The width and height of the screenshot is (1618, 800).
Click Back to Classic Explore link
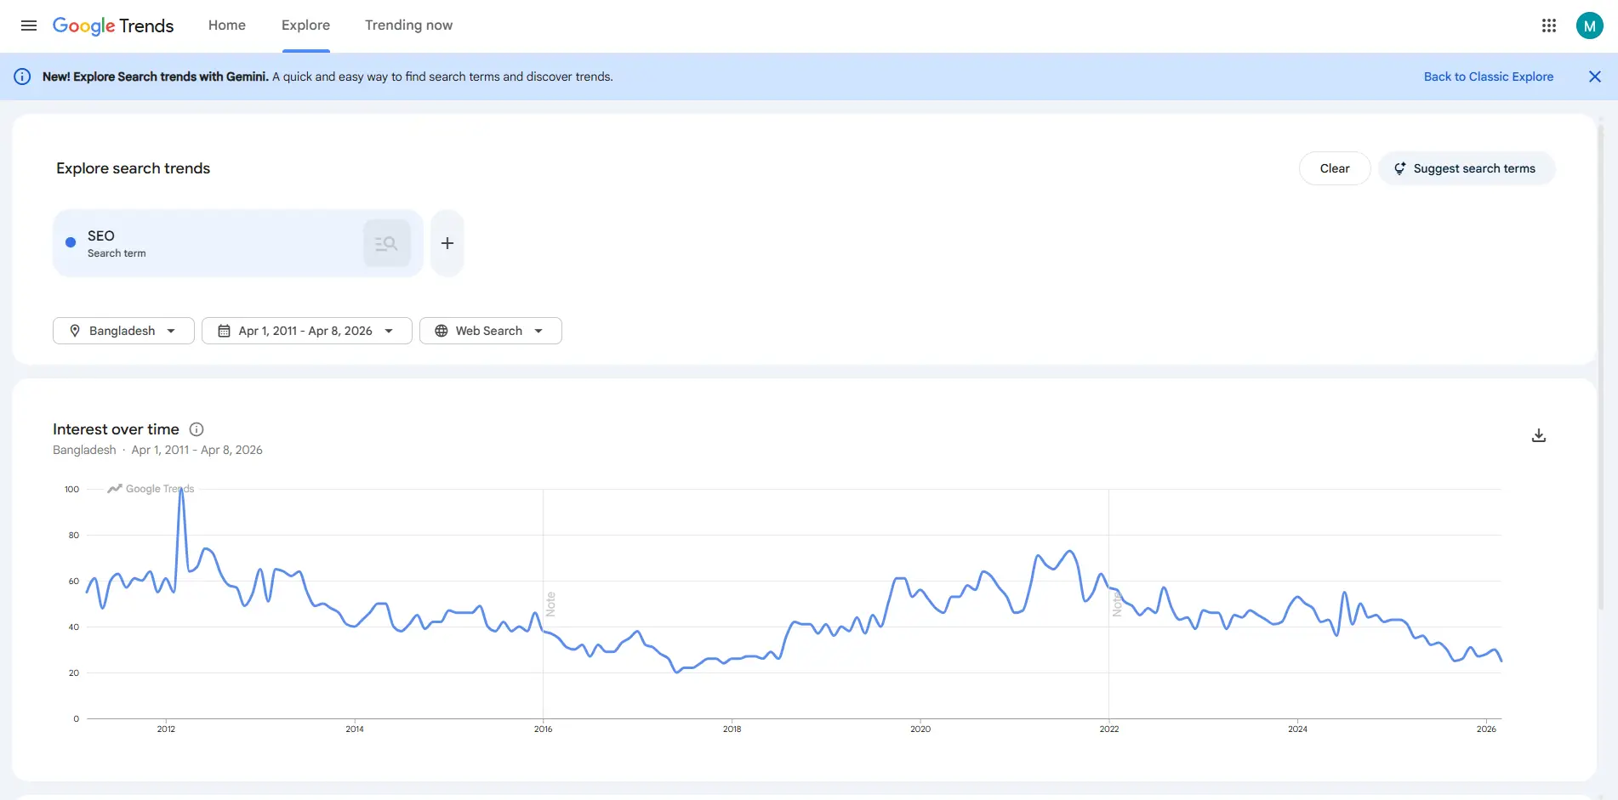coord(1489,77)
